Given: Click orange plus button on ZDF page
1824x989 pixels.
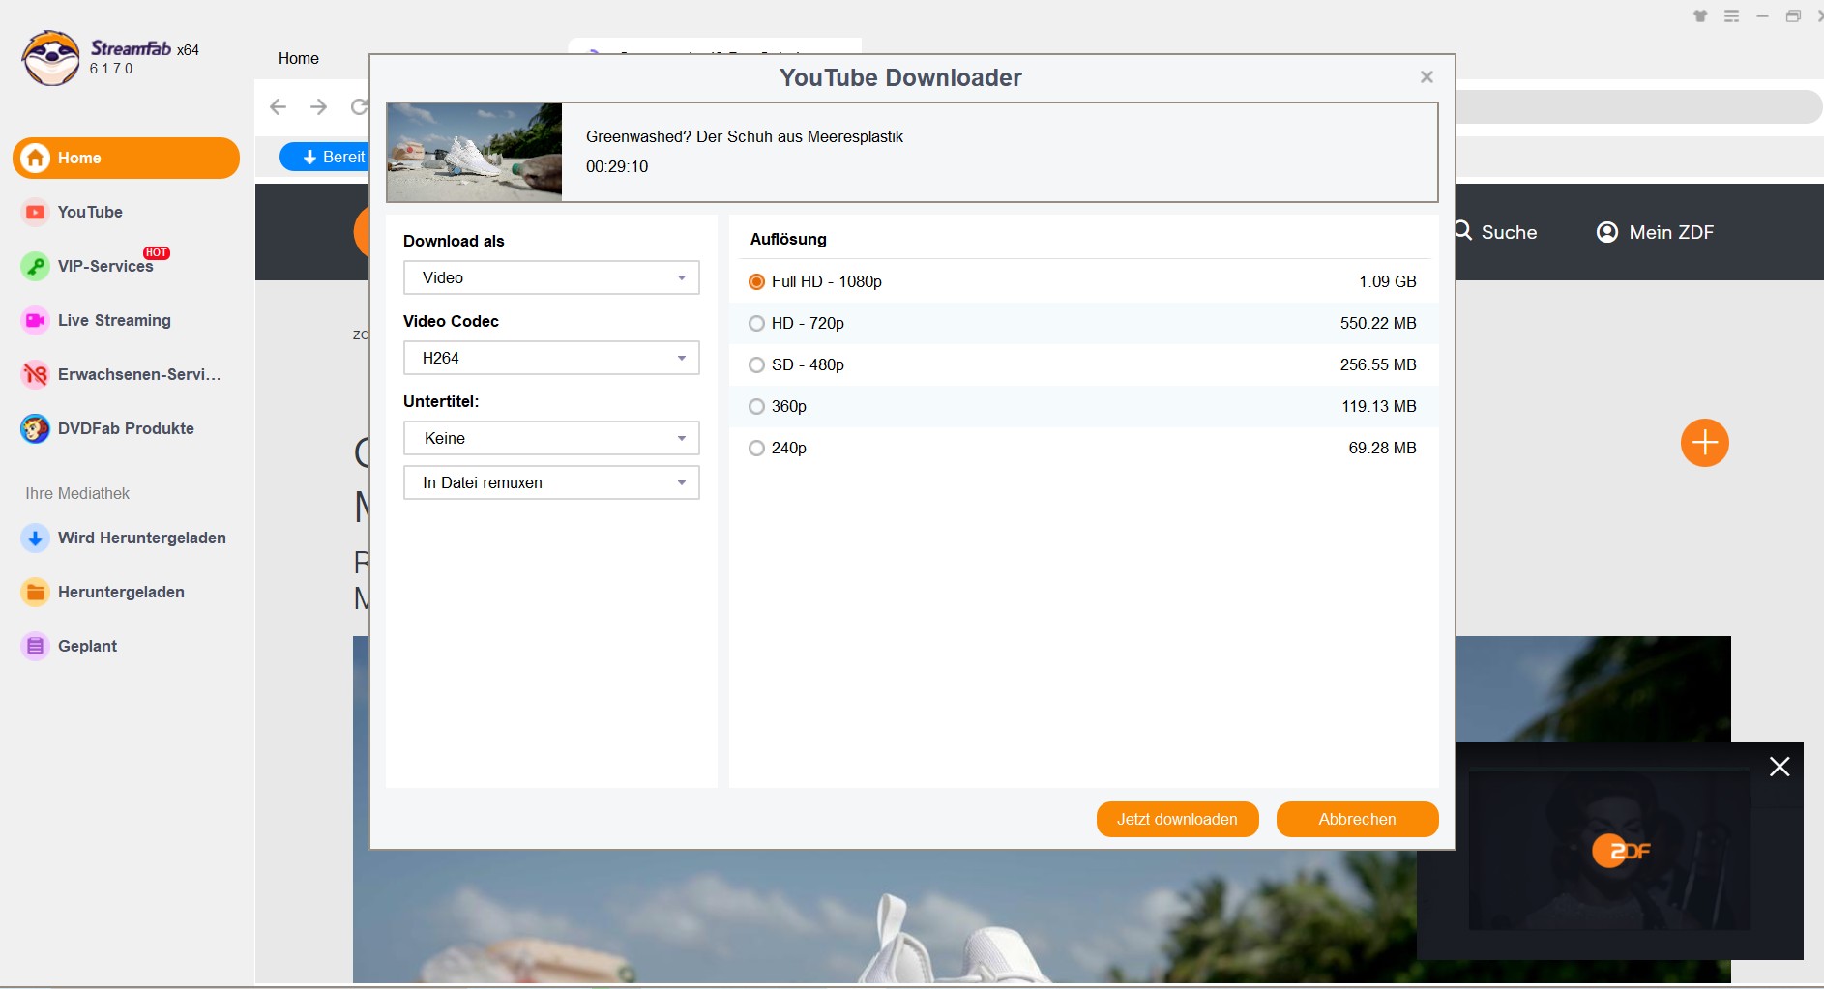Looking at the screenshot, I should 1705,443.
